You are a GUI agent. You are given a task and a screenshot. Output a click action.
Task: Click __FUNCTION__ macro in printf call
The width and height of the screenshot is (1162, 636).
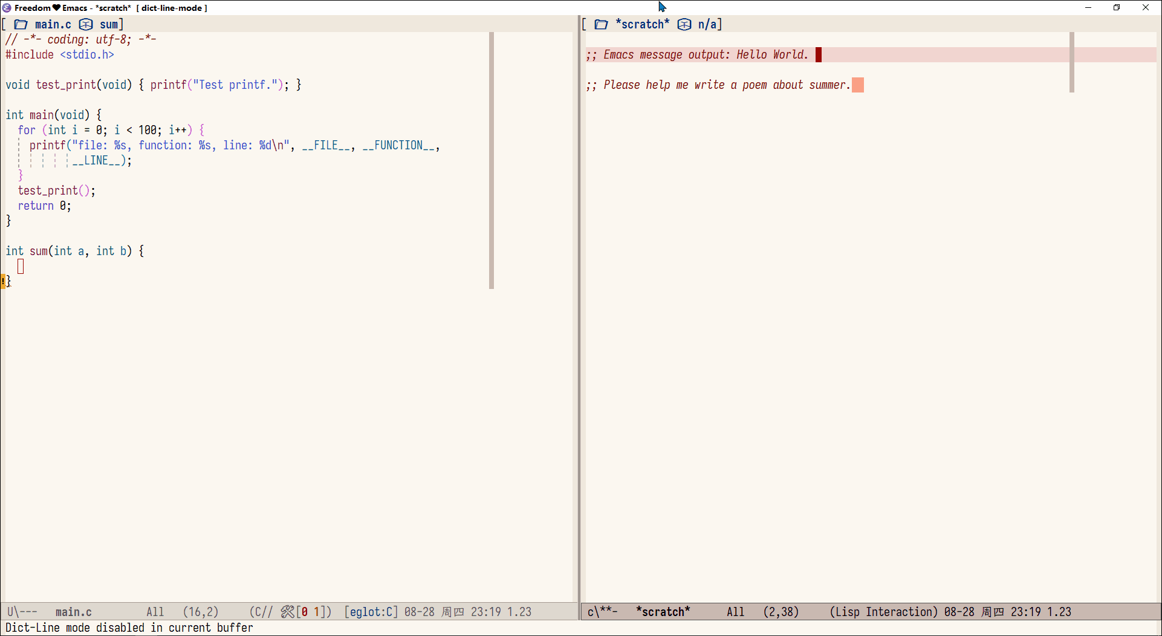(x=398, y=145)
